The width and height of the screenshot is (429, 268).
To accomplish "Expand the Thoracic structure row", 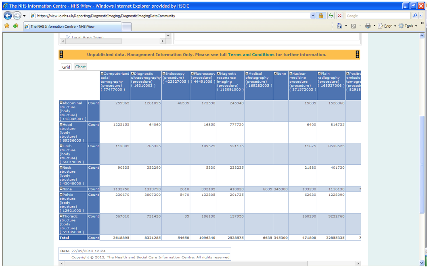I will tap(61, 216).
